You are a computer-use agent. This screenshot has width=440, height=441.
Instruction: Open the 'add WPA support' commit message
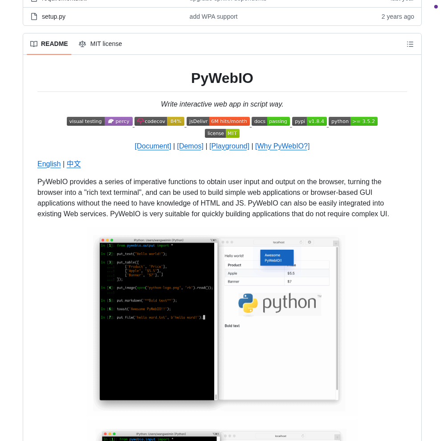tap(213, 16)
